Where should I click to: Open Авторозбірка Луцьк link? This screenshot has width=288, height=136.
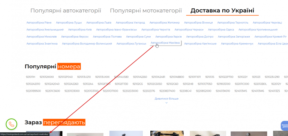(x=69, y=23)
